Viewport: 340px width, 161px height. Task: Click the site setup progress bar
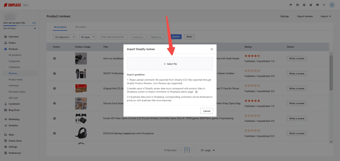(x=20, y=25)
